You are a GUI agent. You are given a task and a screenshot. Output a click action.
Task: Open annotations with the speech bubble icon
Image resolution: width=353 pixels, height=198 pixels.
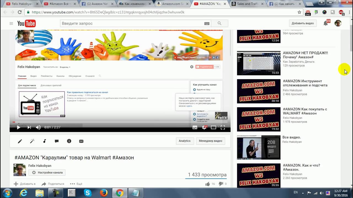[57, 141]
